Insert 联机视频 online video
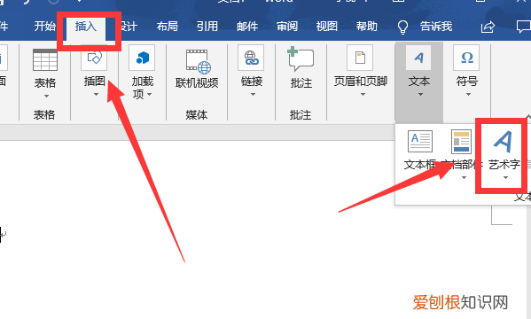Screen dimensions: 531x319 pos(197,68)
